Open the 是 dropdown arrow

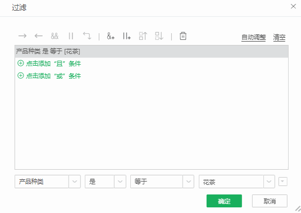[x=120, y=182]
